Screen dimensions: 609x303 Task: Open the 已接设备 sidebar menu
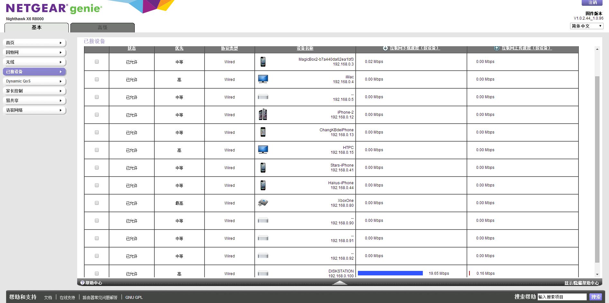(34, 72)
